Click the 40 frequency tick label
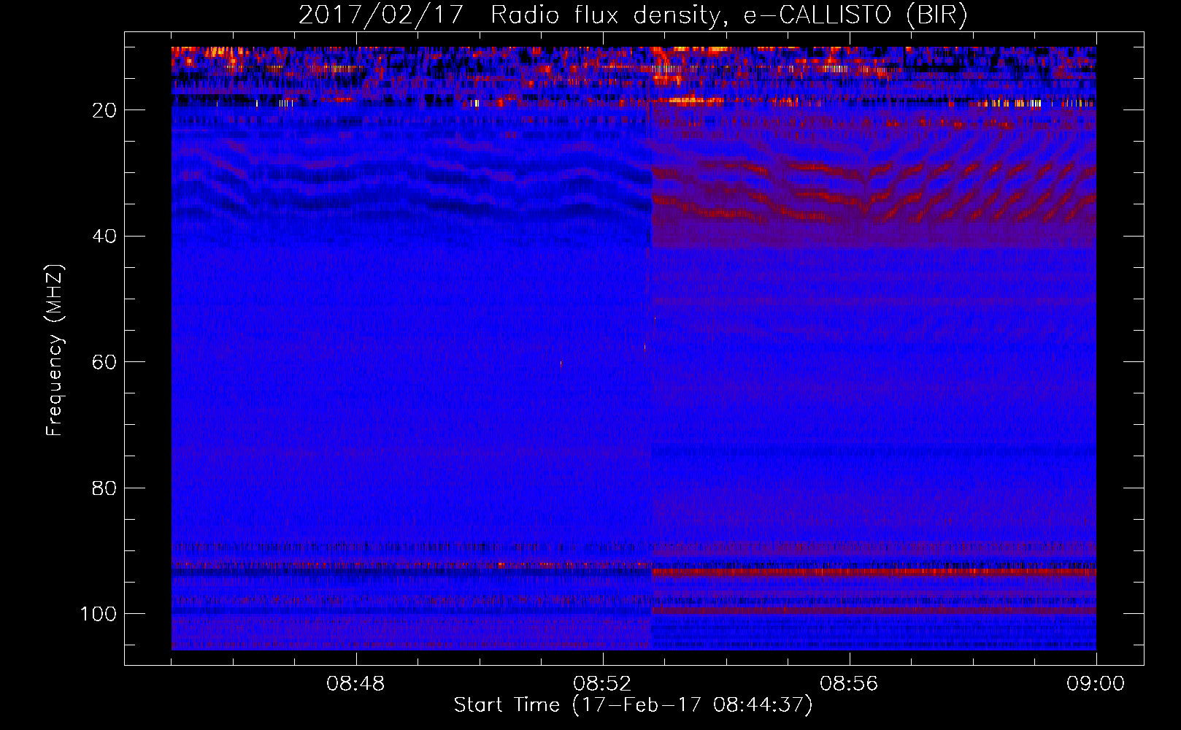The image size is (1181, 730). (104, 237)
